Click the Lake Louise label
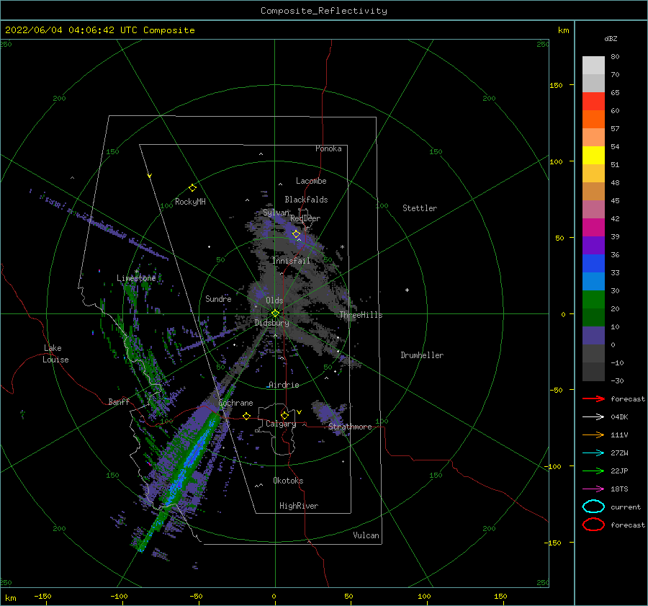This screenshot has width=648, height=606. 55,354
